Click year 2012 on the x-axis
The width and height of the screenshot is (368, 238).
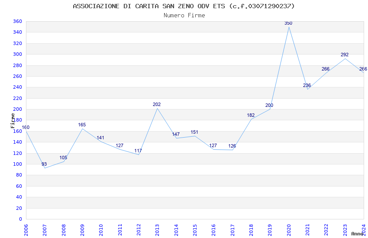[139, 230]
